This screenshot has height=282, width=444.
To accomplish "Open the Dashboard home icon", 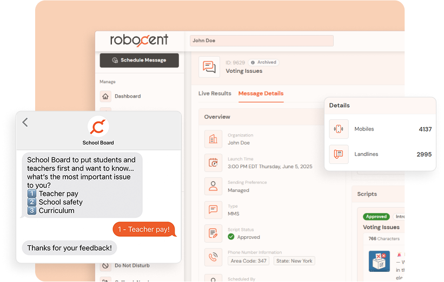I will pyautogui.click(x=105, y=97).
